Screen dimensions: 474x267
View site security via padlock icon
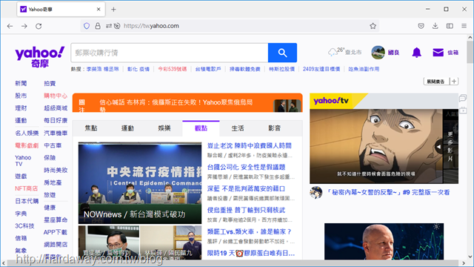98,26
